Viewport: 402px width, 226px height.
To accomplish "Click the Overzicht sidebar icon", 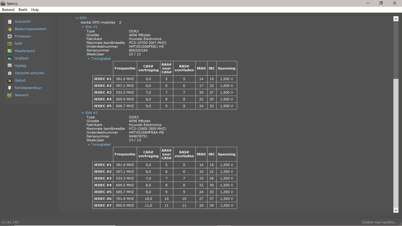I will tap(10, 21).
